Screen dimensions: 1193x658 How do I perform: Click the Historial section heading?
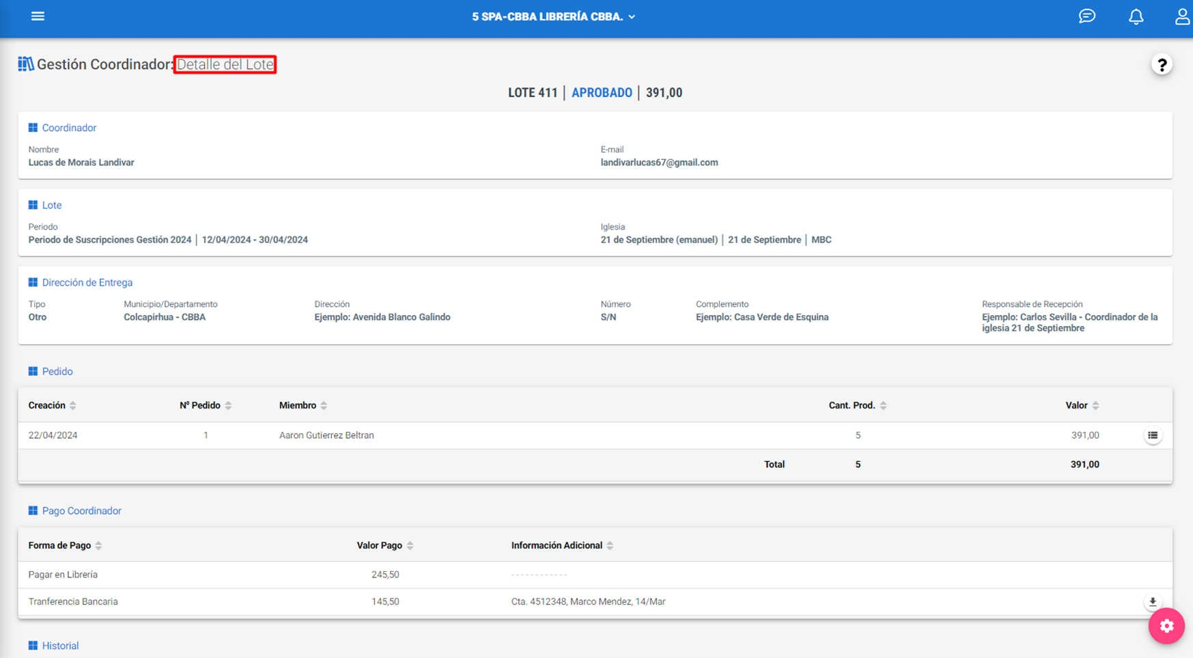tap(60, 646)
